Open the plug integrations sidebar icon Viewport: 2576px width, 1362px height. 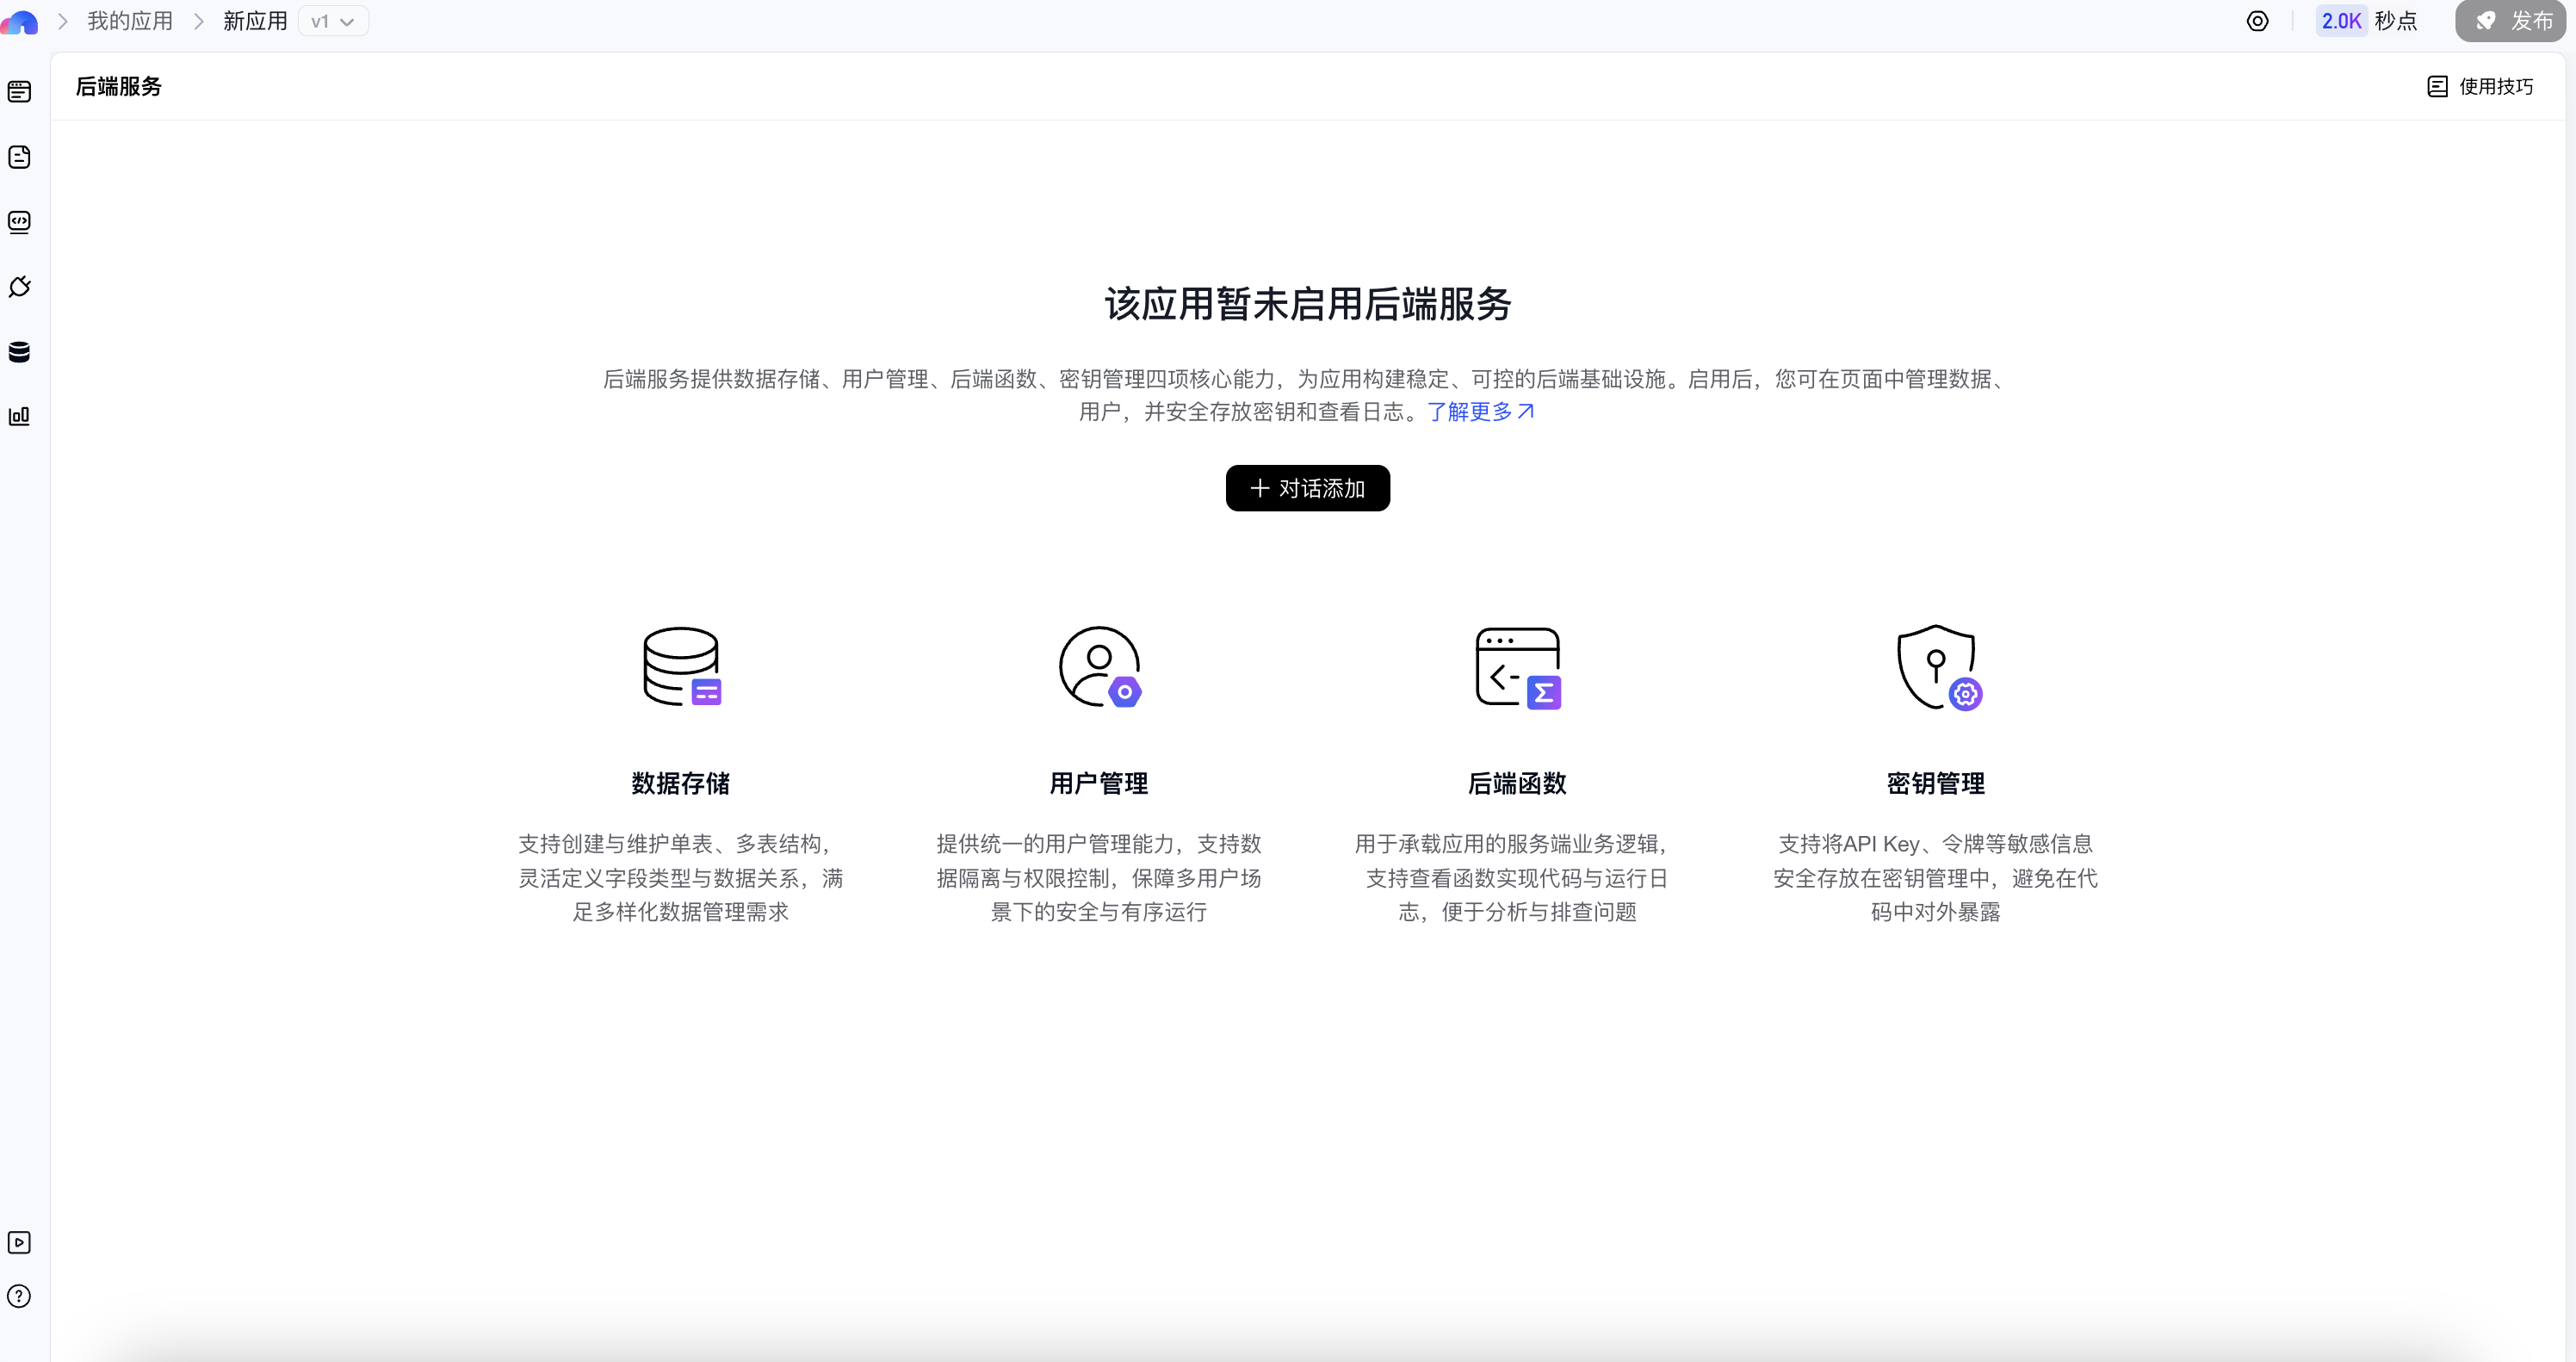(19, 287)
